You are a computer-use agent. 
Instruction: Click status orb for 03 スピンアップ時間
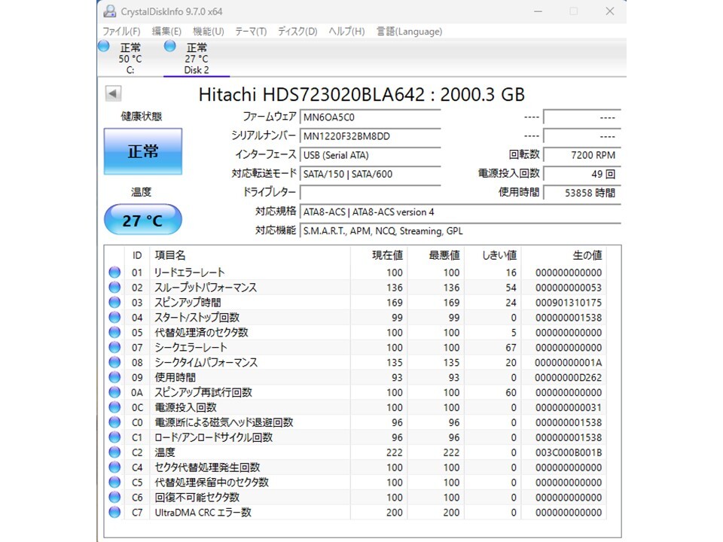click(114, 303)
